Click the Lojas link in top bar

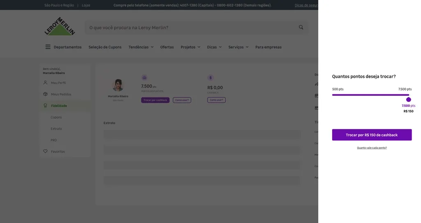86,5
